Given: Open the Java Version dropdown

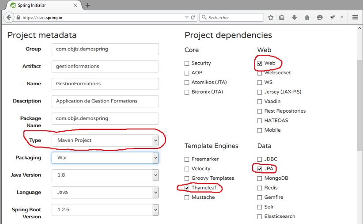Looking at the screenshot, I should coord(106,175).
